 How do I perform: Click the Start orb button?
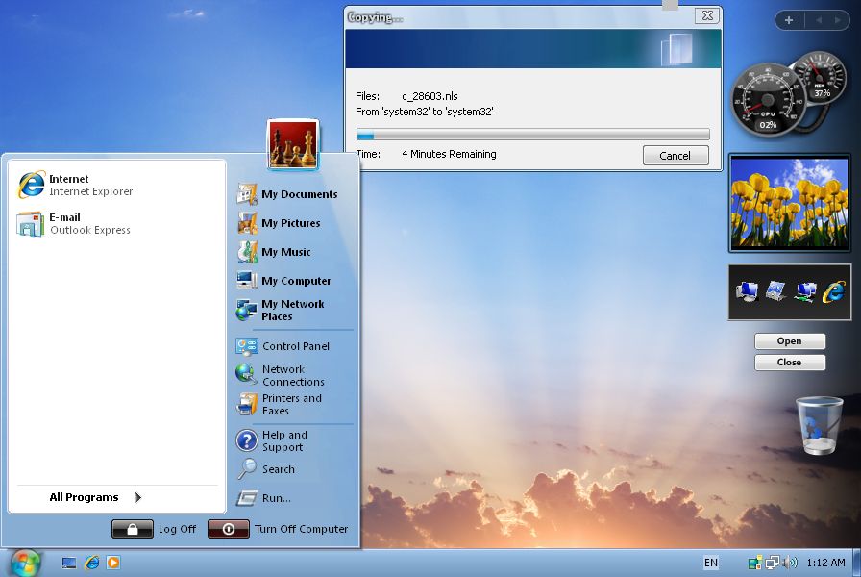pyautogui.click(x=25, y=563)
